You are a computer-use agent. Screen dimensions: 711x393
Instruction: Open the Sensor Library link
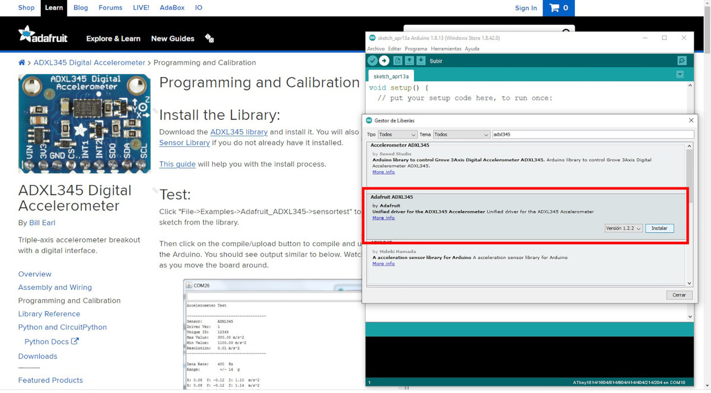click(184, 142)
